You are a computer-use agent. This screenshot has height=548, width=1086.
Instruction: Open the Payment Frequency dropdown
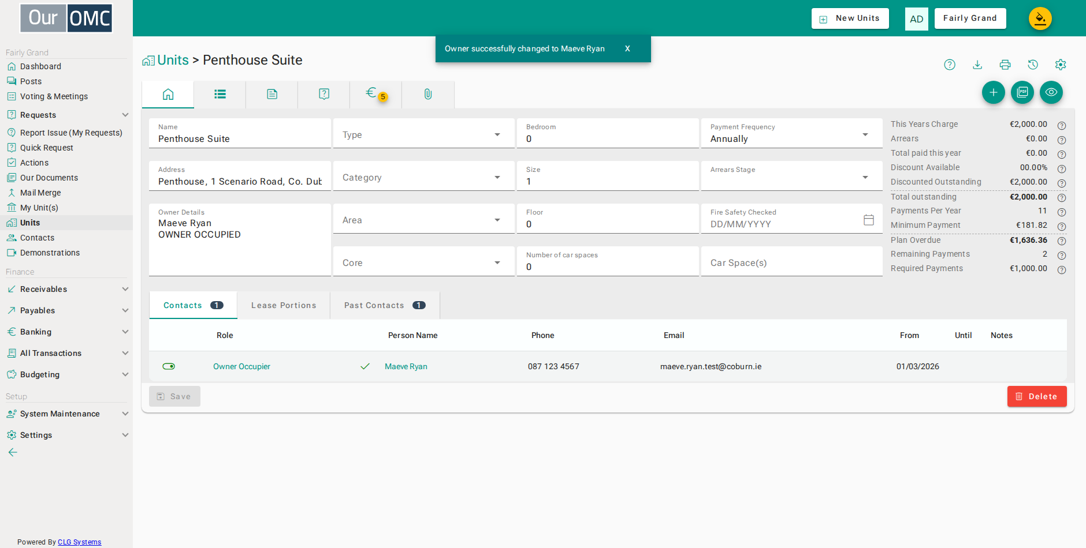(x=791, y=133)
